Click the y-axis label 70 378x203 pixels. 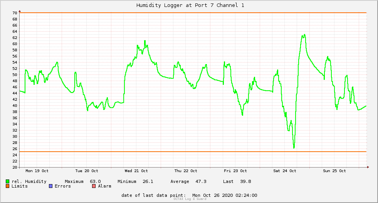click(15, 13)
